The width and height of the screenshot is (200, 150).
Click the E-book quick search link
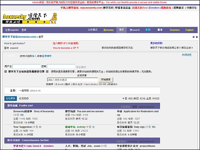point(60,84)
